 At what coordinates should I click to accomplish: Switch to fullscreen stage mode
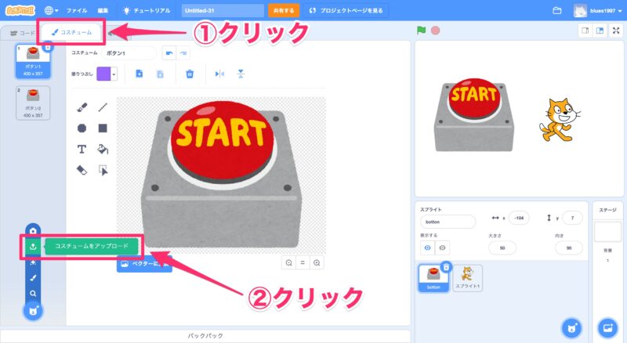(x=616, y=31)
